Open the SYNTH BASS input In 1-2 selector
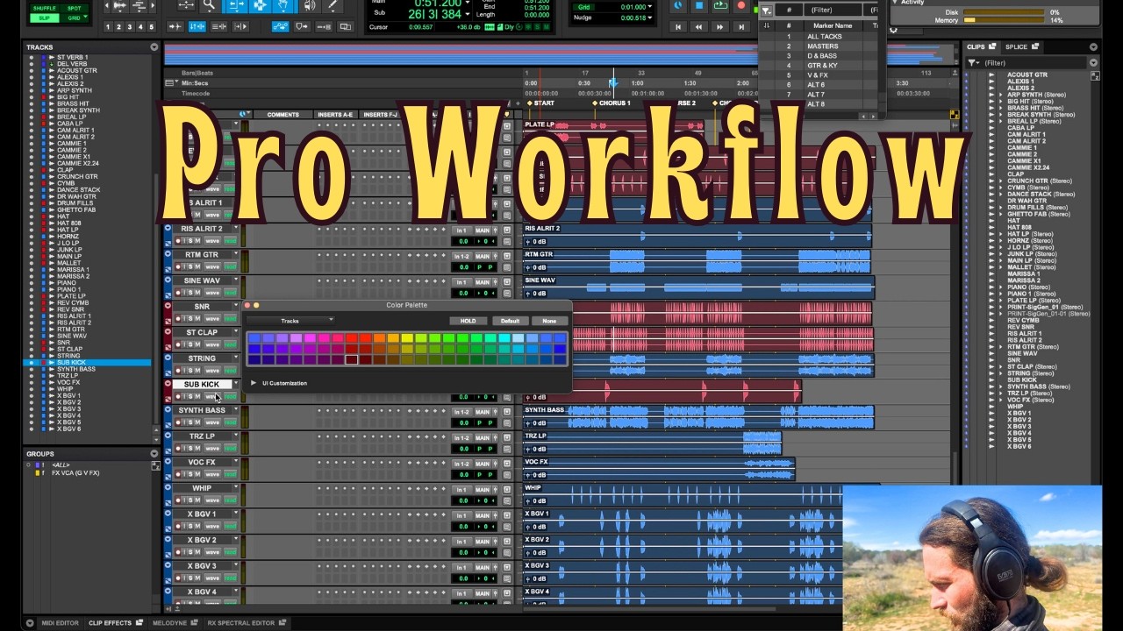 pos(461,411)
